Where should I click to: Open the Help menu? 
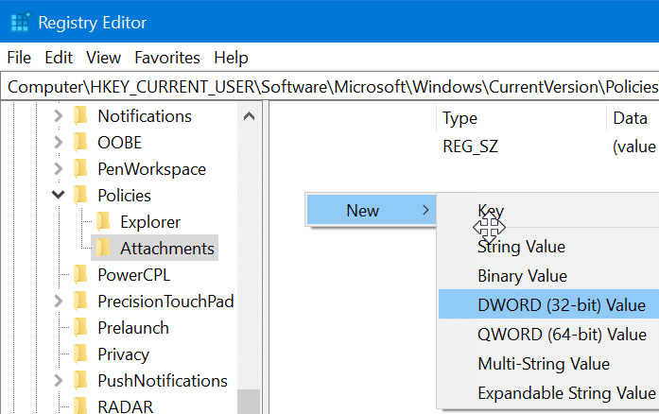[x=231, y=57]
